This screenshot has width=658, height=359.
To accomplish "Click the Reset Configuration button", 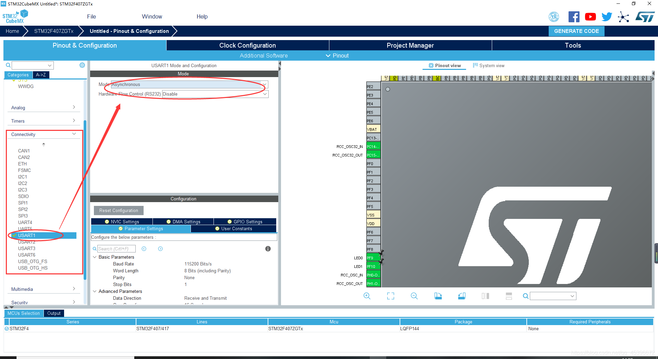I will pyautogui.click(x=119, y=210).
